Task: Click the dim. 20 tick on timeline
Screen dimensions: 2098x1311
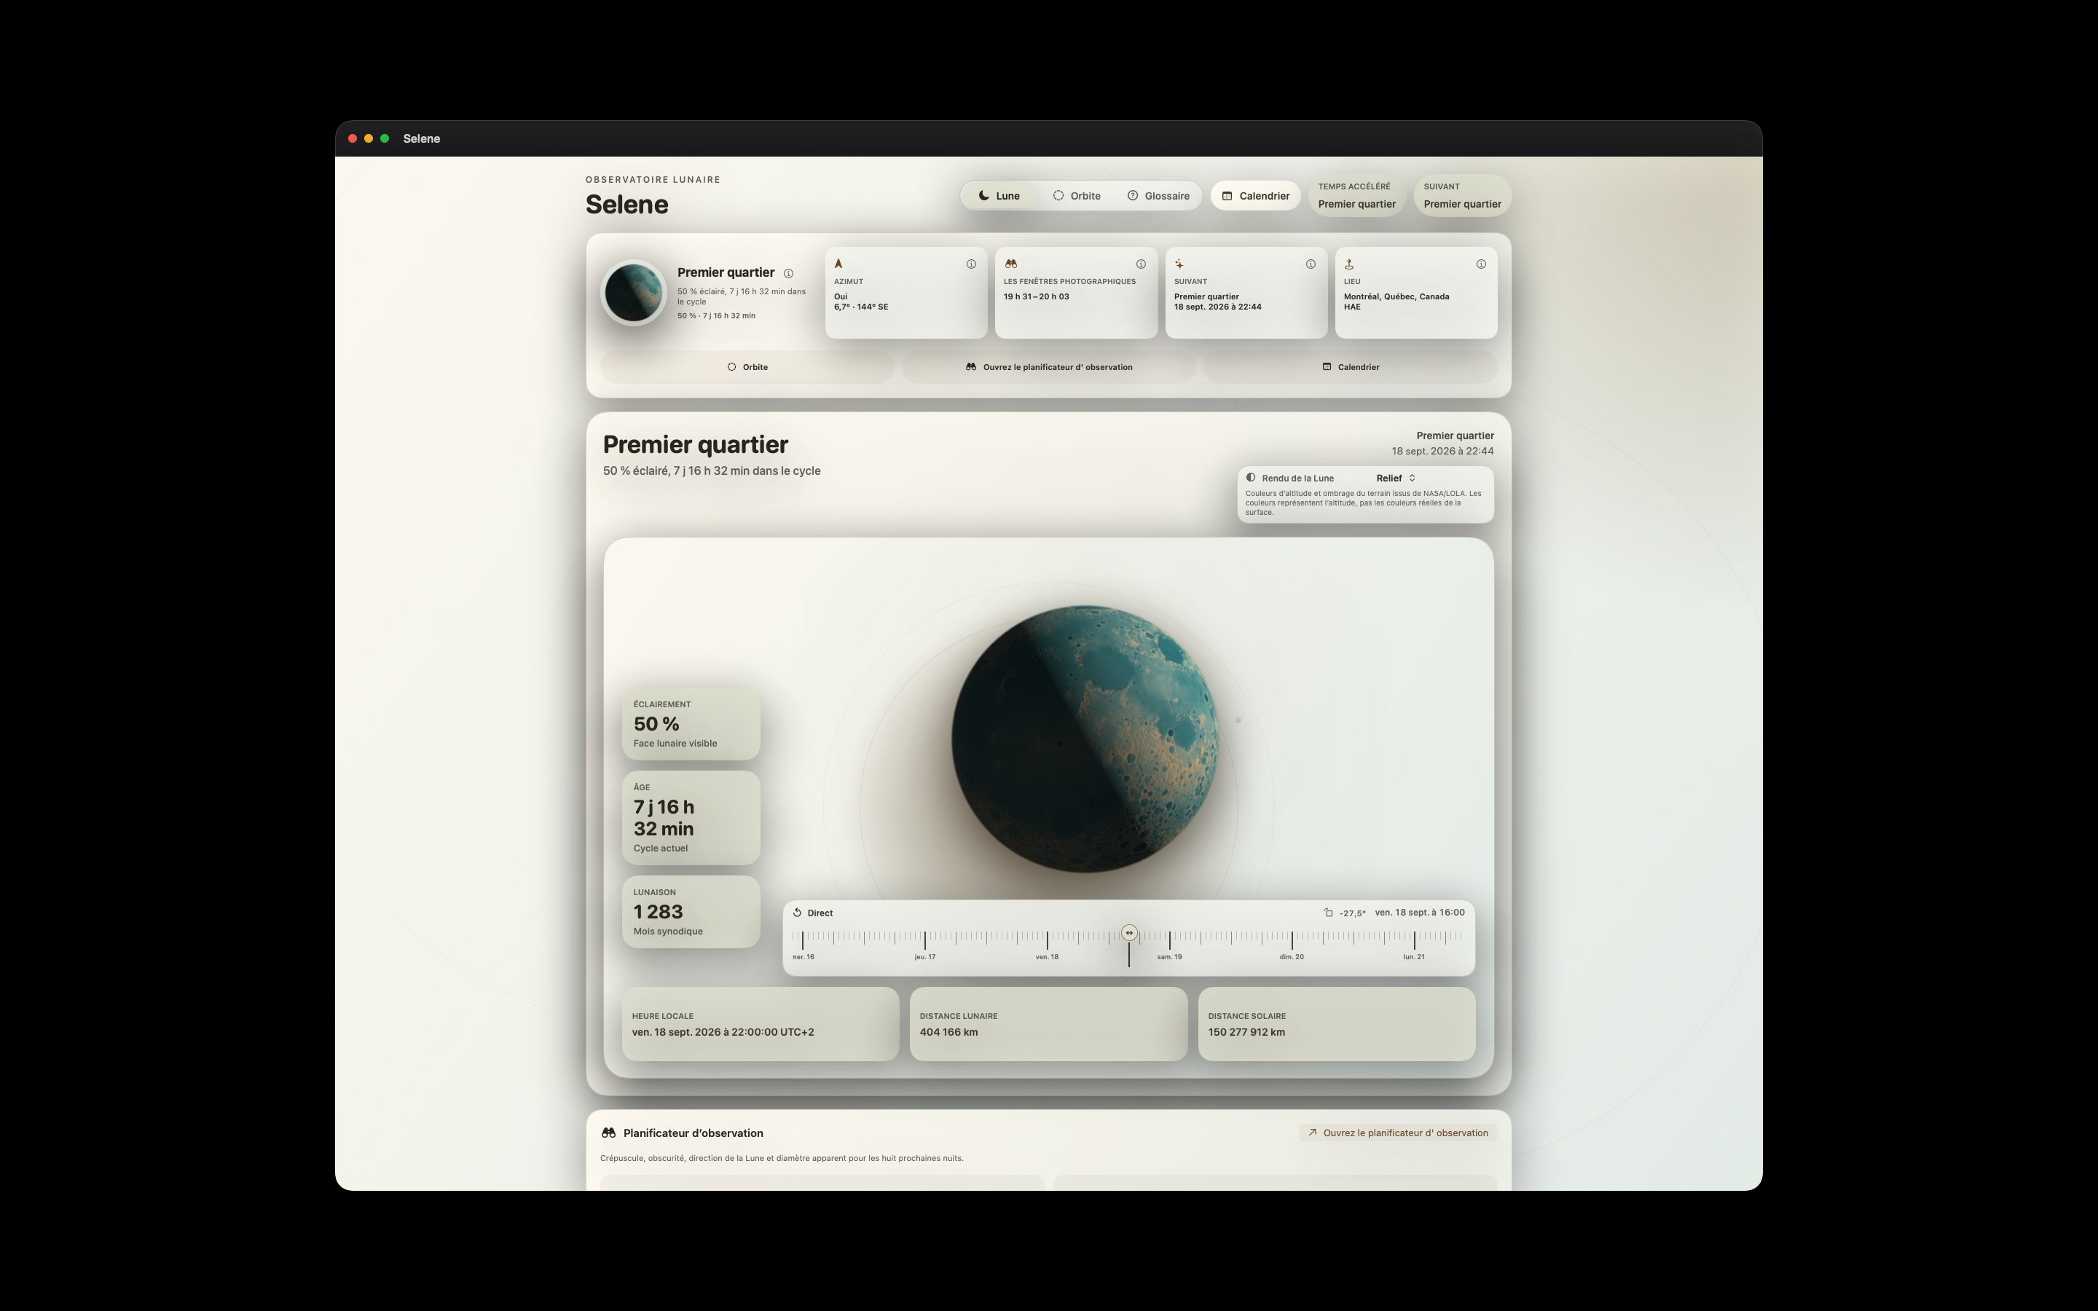Action: [1292, 940]
